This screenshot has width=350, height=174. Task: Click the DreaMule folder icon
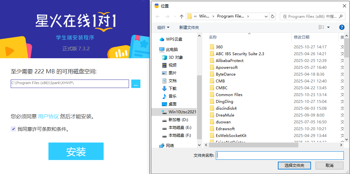pos(212,115)
